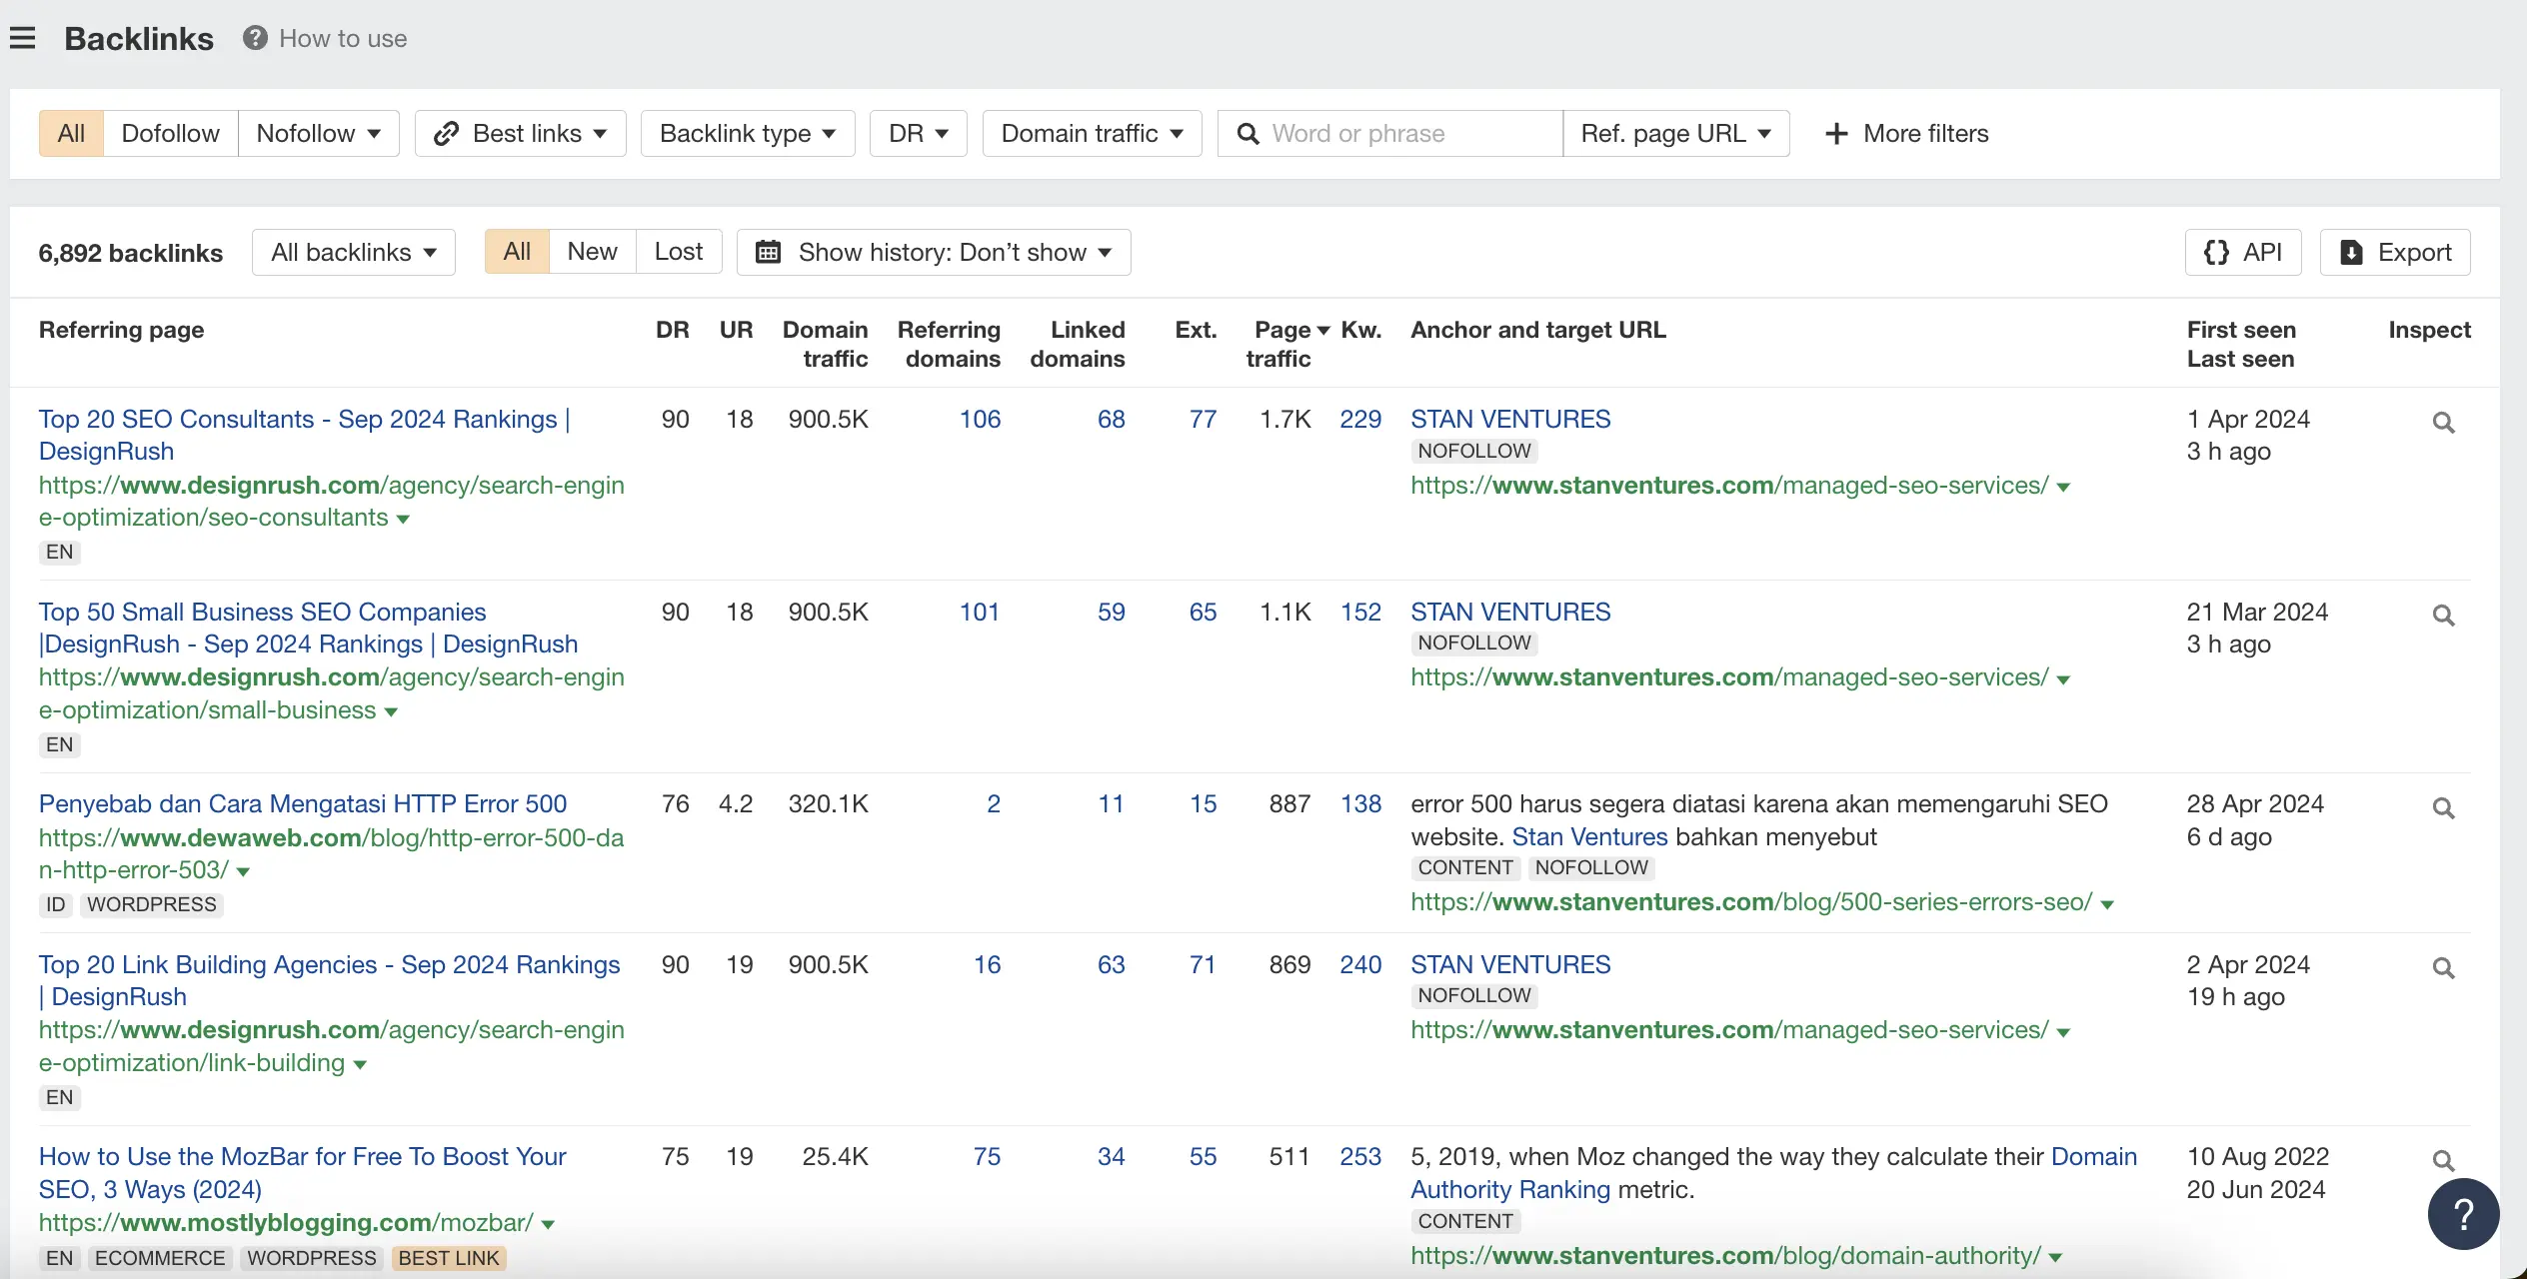Open the round help chat button

coord(2463,1214)
